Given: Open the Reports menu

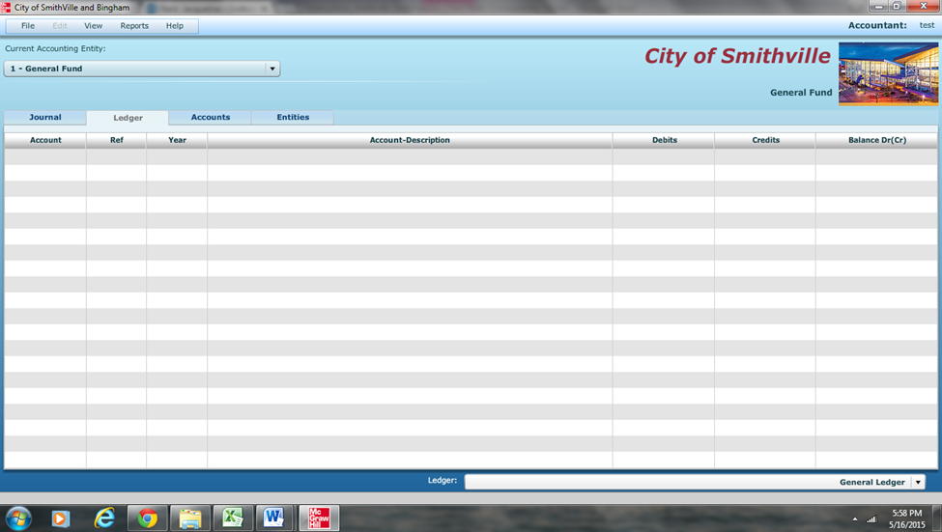Looking at the screenshot, I should 134,26.
